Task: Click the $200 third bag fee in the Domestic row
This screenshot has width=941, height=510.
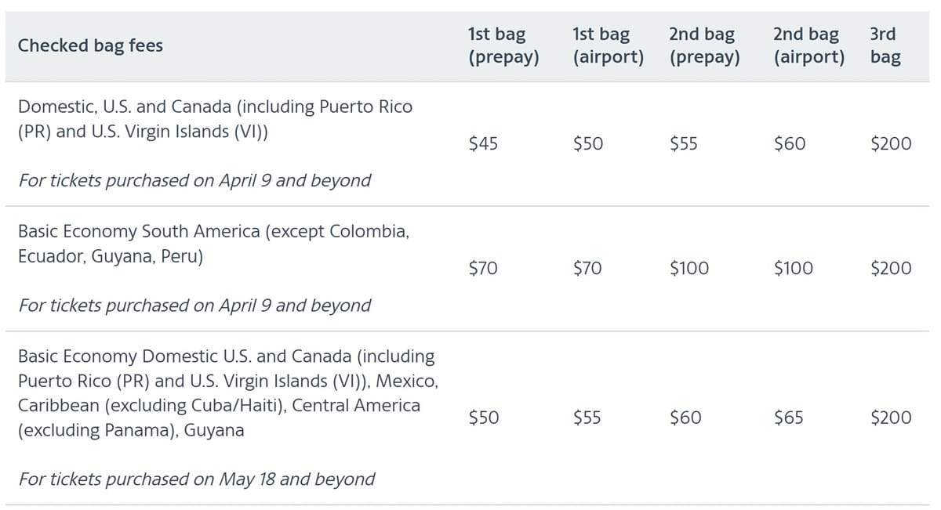Action: 891,144
